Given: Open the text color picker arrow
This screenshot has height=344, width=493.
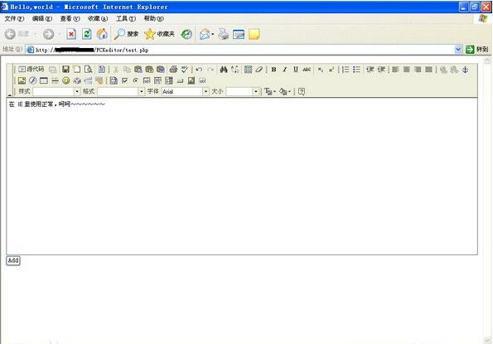Looking at the screenshot, I should click(274, 91).
